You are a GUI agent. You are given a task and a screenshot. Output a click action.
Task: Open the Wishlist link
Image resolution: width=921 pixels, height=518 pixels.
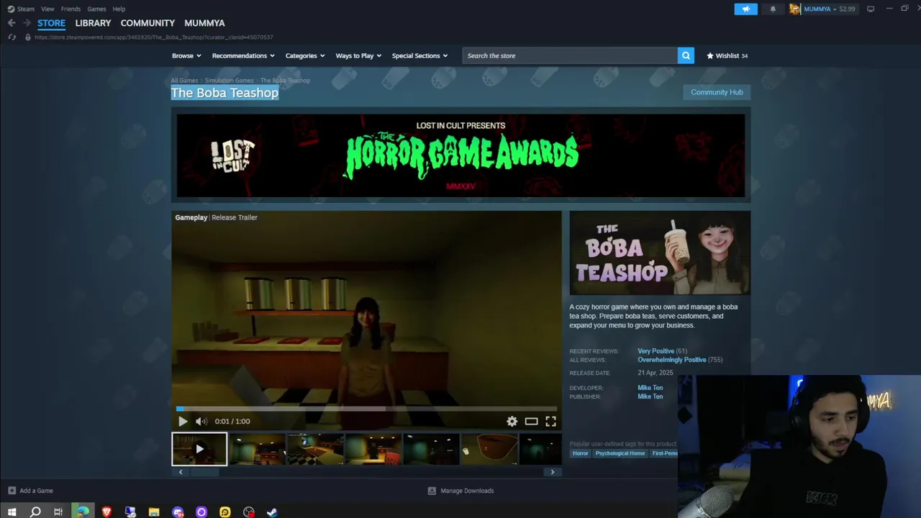(x=727, y=55)
